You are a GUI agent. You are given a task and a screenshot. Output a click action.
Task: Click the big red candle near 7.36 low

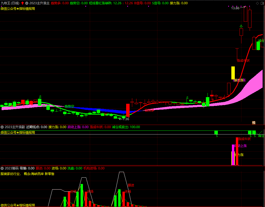(x=128, y=110)
